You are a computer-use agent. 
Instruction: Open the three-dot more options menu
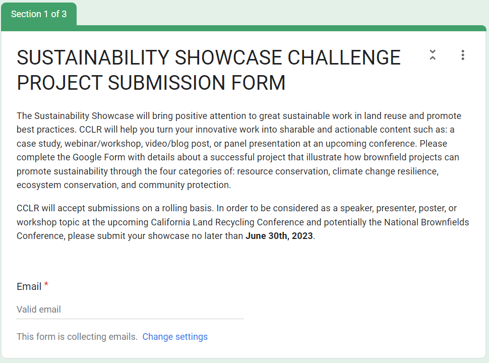point(463,55)
